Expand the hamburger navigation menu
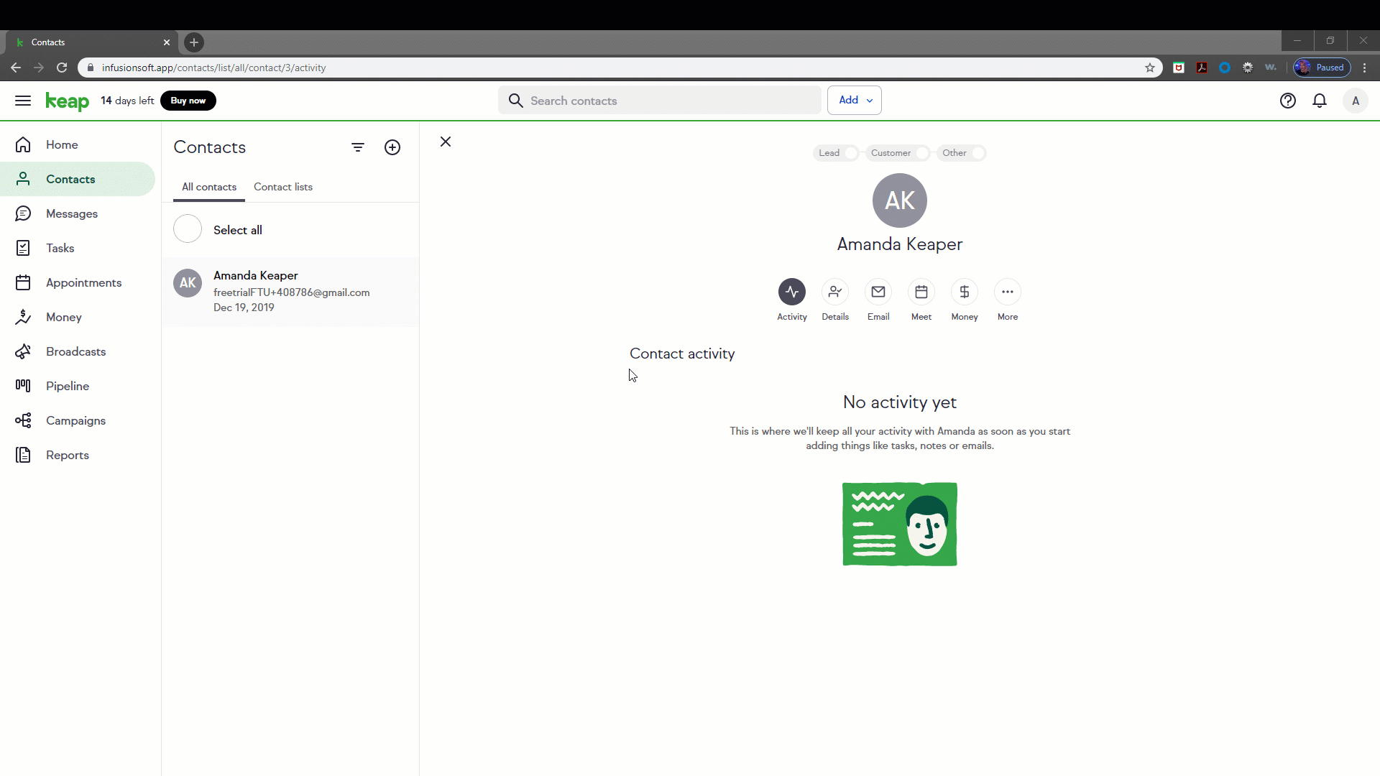The image size is (1380, 776). point(23,101)
